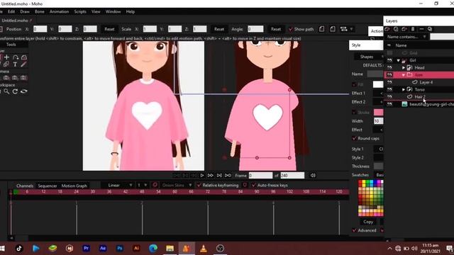Viewport: 454px width, 255px height.
Task: Select the Draw Shape tool
Action: (24, 57)
